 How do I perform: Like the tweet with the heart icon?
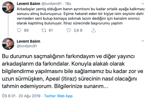(69, 30)
